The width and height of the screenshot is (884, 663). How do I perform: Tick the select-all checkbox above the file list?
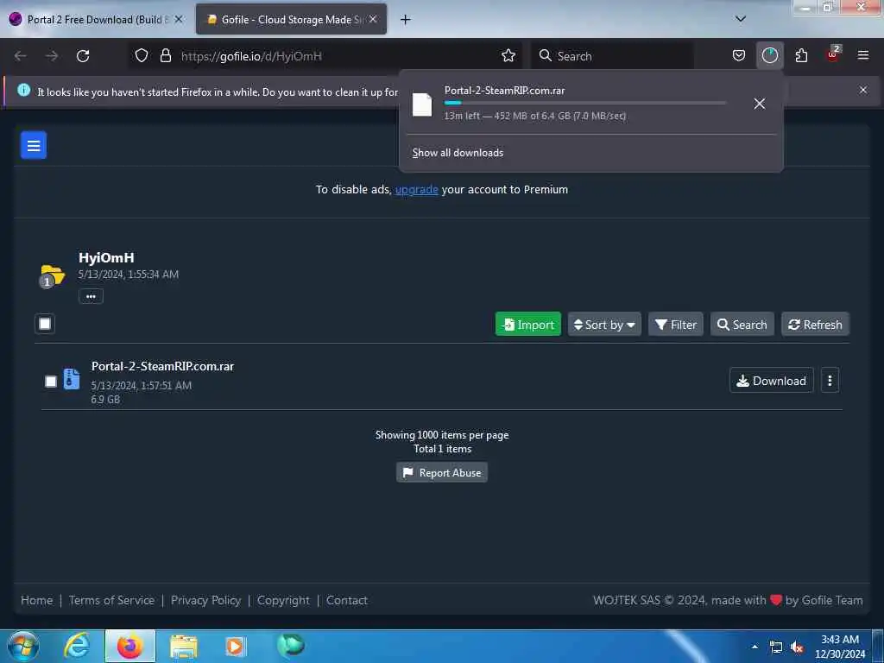pyautogui.click(x=45, y=324)
